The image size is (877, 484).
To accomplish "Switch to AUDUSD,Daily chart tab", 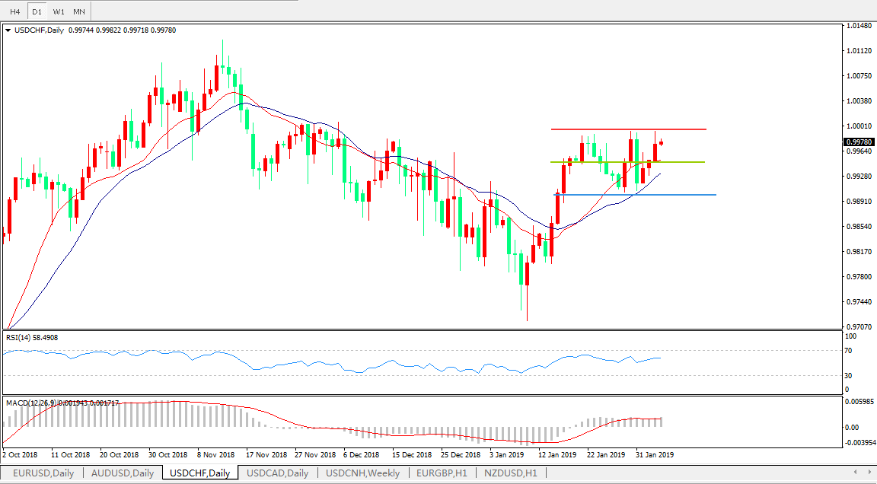I will 122,473.
